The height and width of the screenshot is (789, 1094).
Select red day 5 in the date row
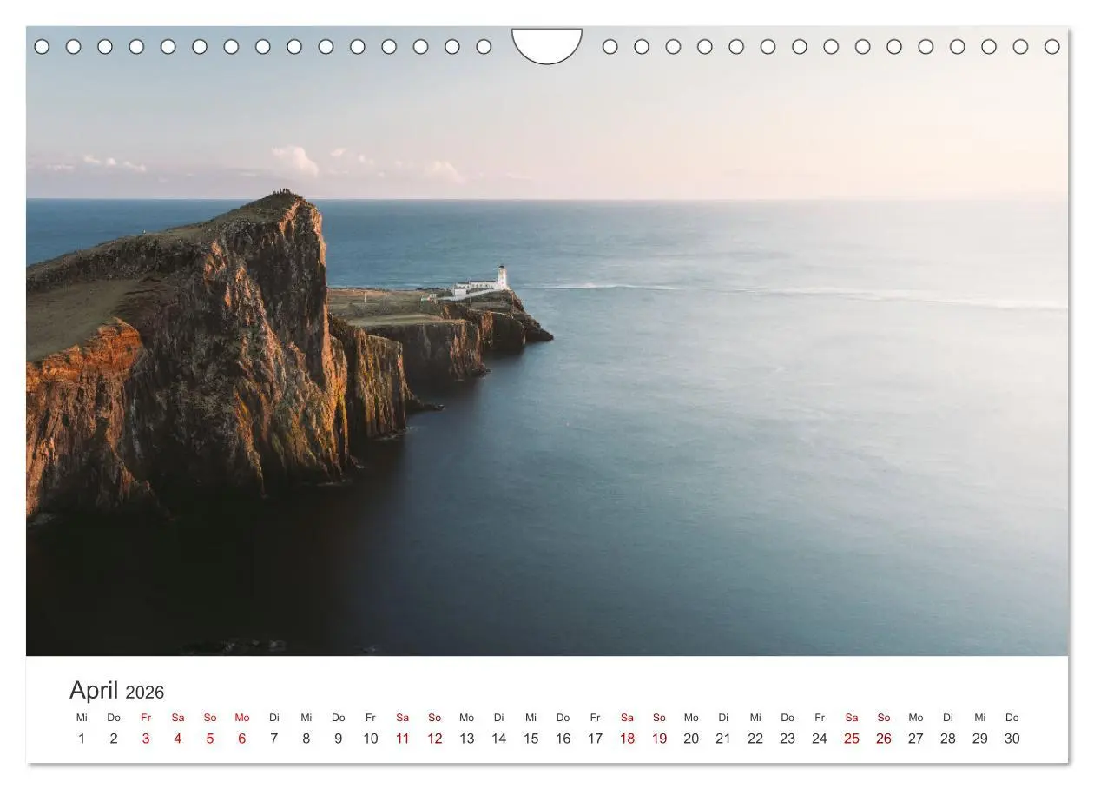point(210,739)
